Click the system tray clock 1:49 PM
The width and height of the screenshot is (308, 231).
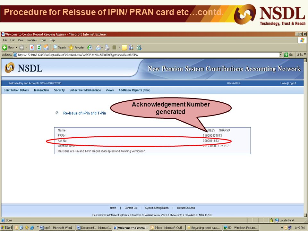click(x=299, y=228)
